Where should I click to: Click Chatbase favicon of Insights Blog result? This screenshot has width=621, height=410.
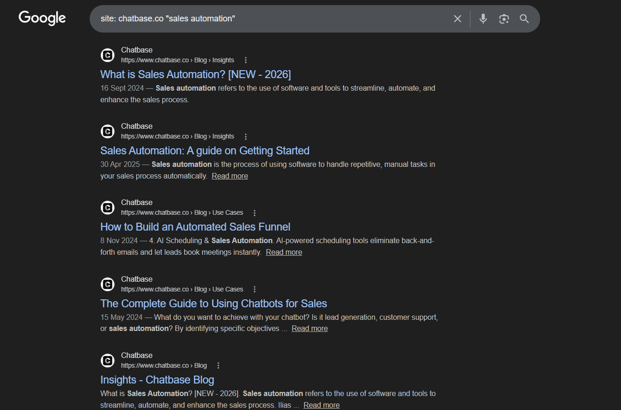pos(108,360)
